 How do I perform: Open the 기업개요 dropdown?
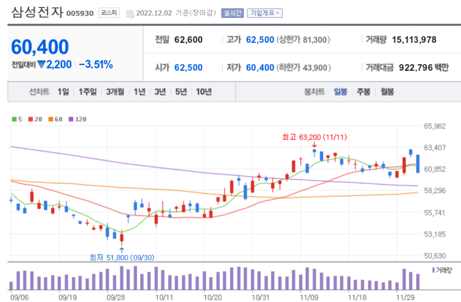pyautogui.click(x=265, y=13)
